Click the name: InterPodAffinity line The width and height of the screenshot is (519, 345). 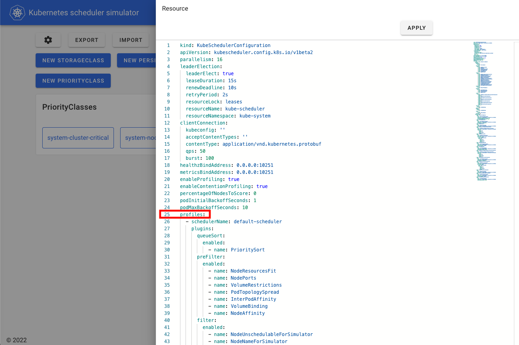click(x=242, y=299)
